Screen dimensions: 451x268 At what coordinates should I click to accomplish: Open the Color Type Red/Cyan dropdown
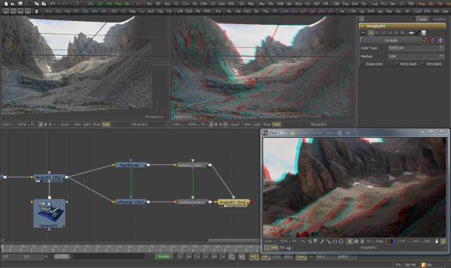(415, 48)
